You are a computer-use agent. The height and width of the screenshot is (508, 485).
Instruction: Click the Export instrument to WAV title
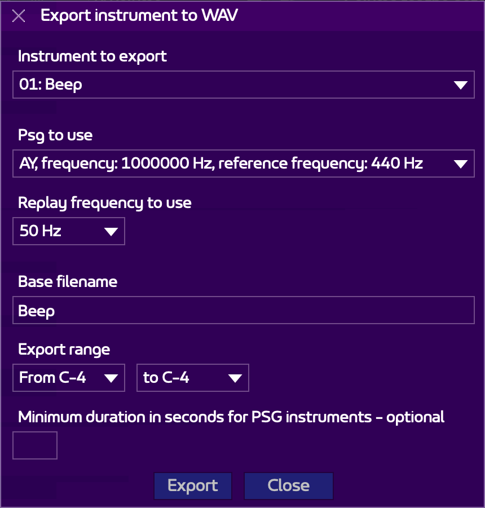coord(139,16)
